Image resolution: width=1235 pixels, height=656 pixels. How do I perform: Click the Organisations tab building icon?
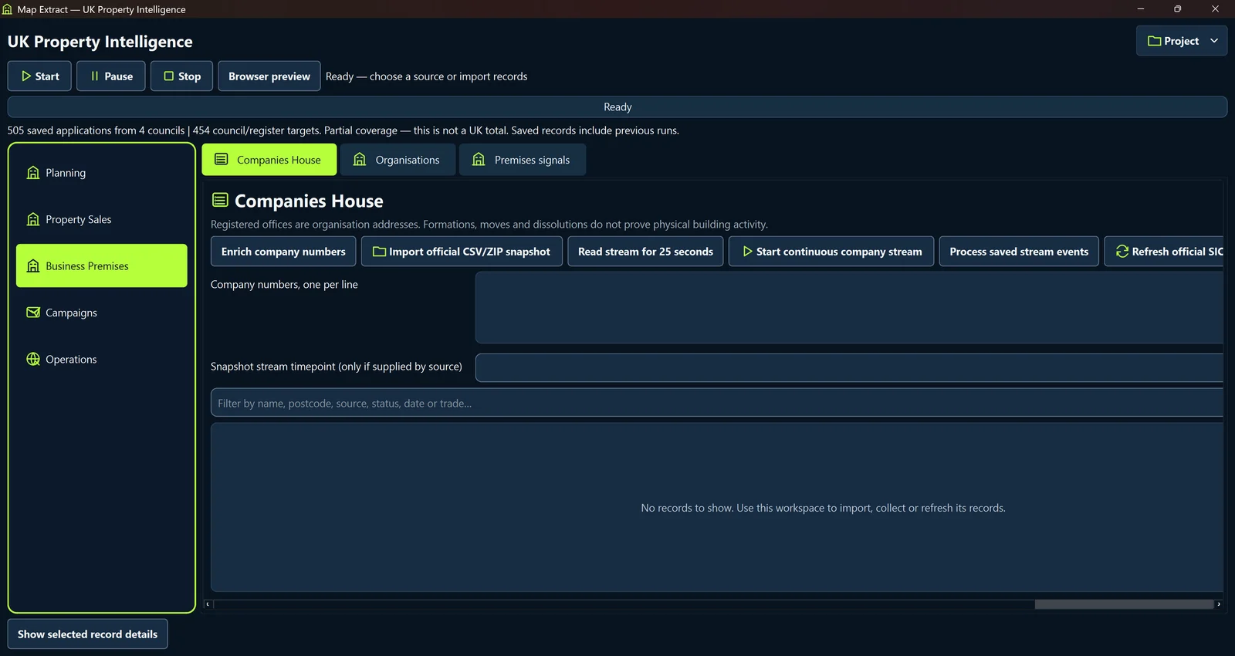click(x=360, y=160)
